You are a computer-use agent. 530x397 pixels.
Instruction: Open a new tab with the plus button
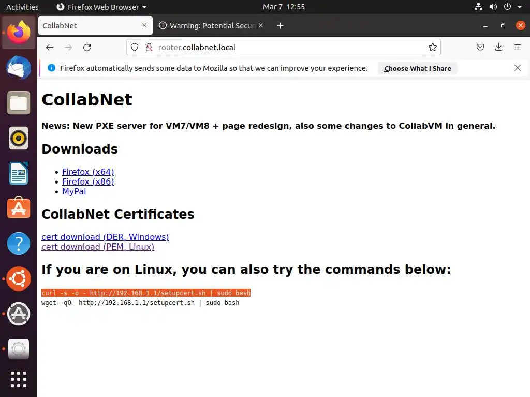pos(280,26)
